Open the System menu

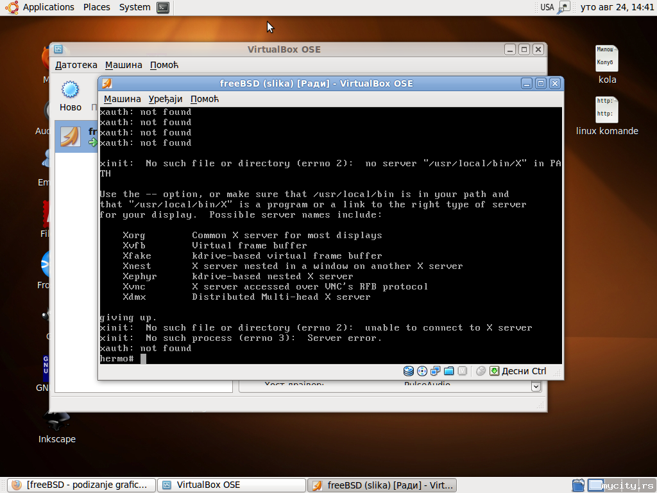[135, 7]
